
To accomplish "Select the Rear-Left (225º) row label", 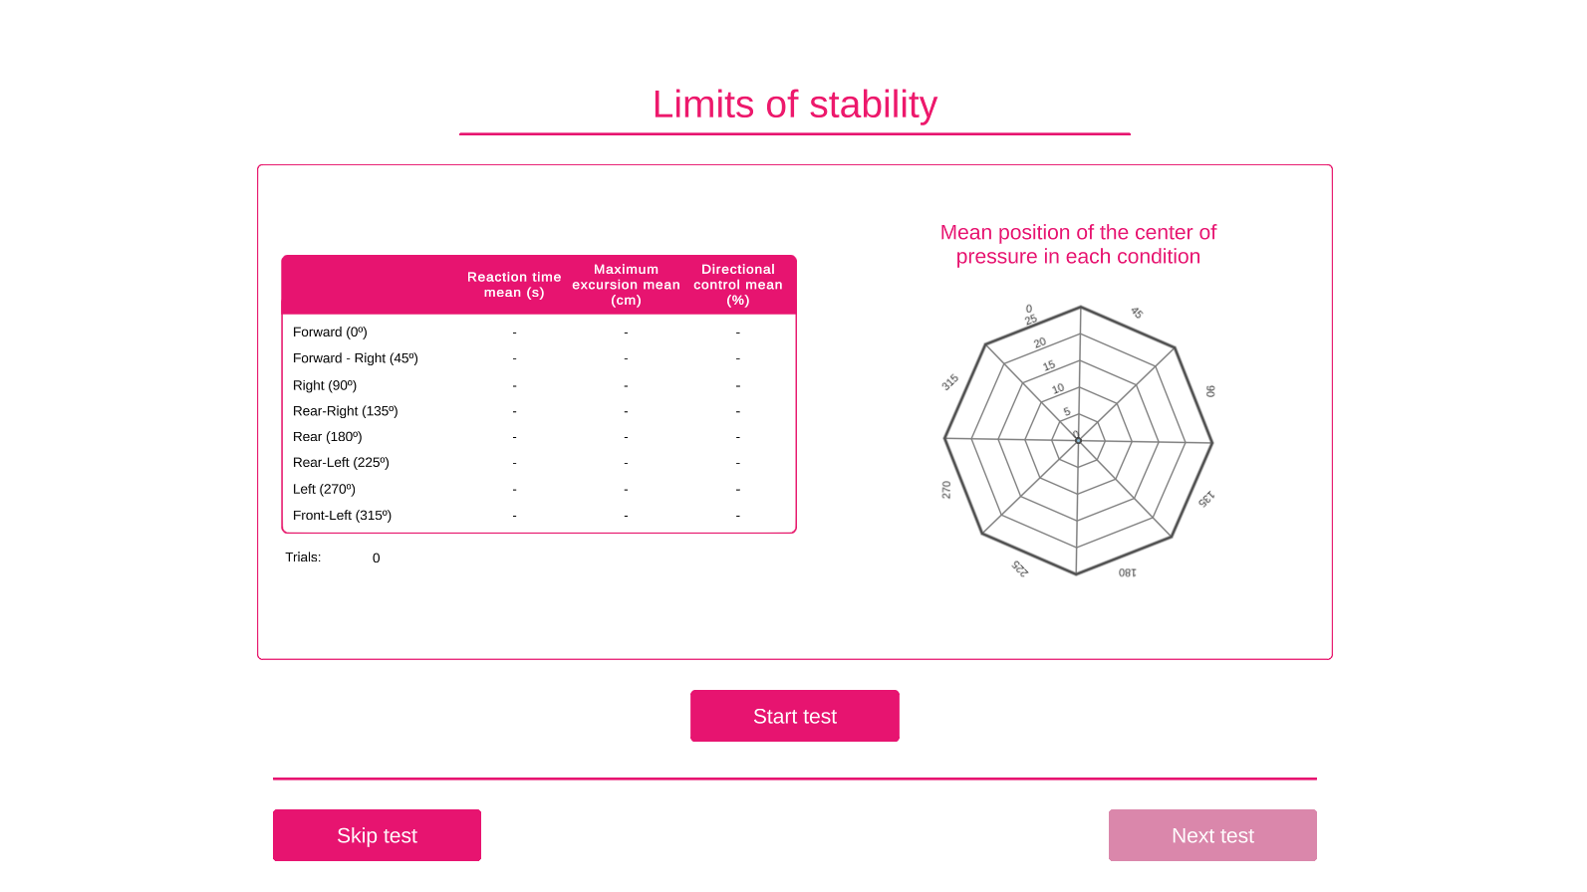I will [x=341, y=463].
